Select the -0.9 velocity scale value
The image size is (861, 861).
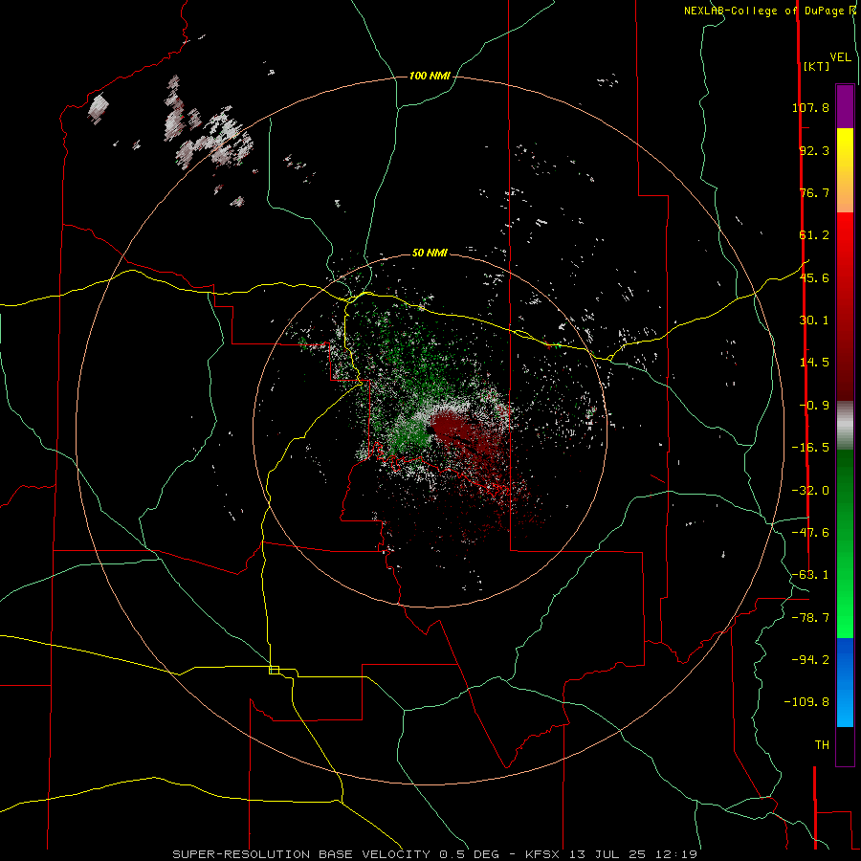[x=814, y=406]
